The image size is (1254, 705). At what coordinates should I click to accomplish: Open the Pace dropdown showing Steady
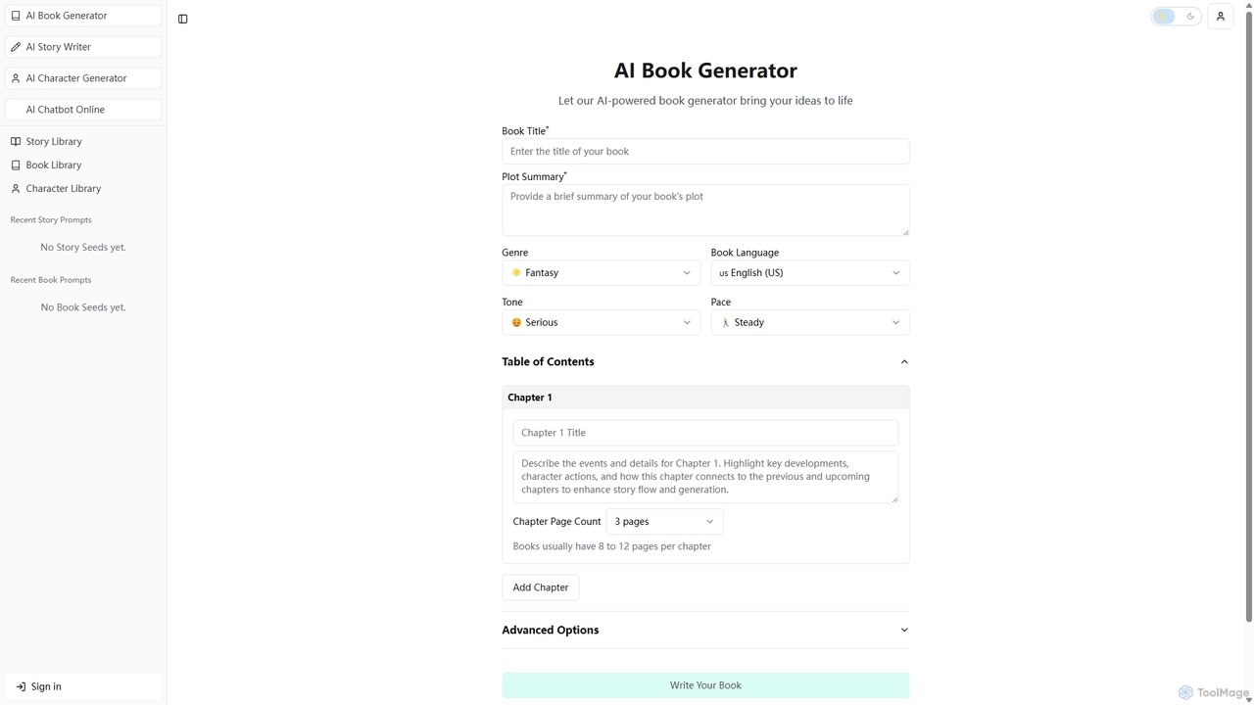click(x=809, y=322)
